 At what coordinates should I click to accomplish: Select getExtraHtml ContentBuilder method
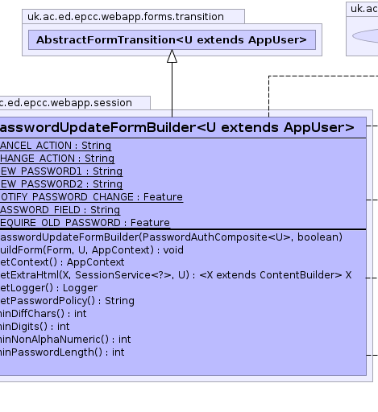[176, 275]
